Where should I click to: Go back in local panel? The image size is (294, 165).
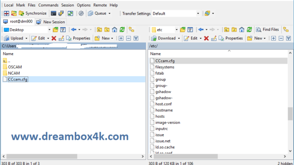pos(74,29)
